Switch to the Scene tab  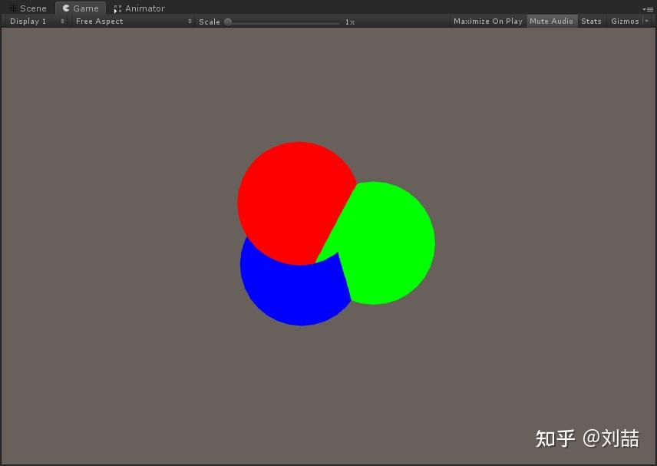click(28, 8)
